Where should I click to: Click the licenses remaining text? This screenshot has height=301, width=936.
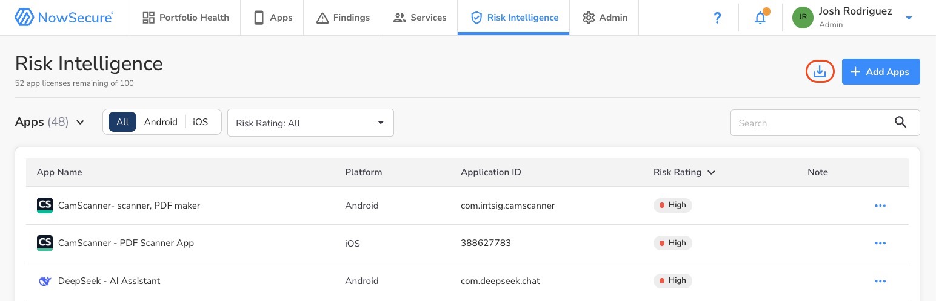tap(75, 83)
